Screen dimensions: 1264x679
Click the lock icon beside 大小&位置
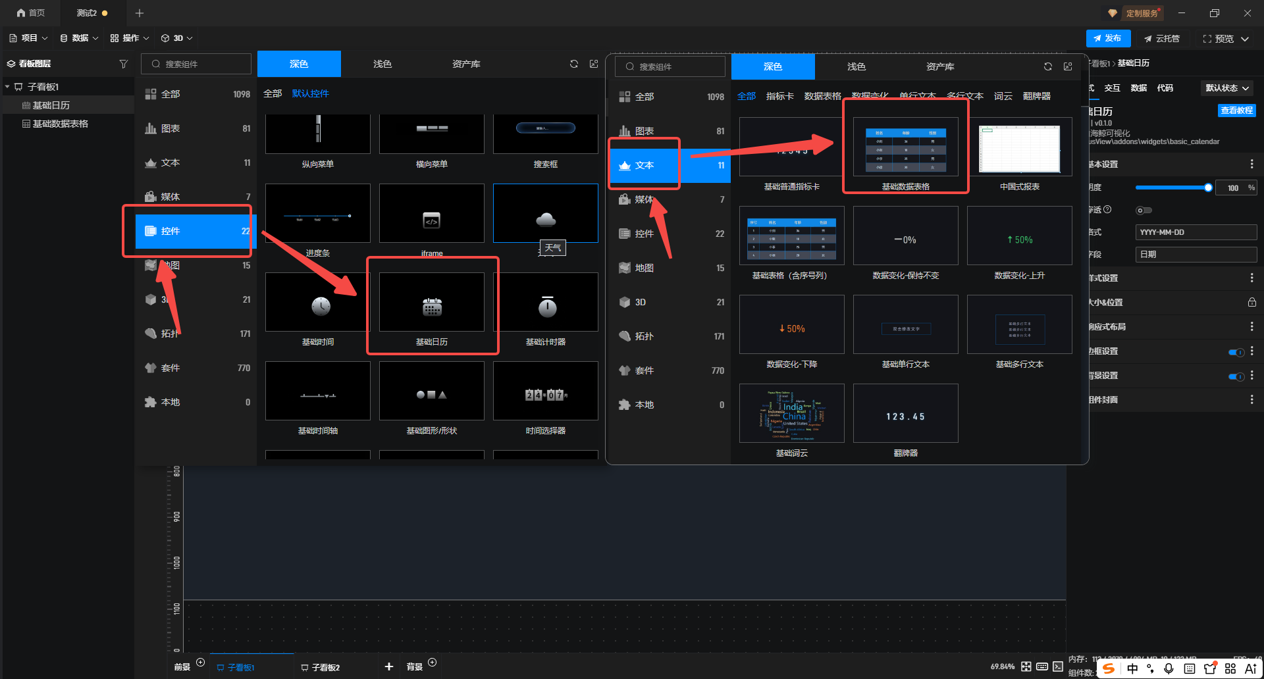(1251, 303)
